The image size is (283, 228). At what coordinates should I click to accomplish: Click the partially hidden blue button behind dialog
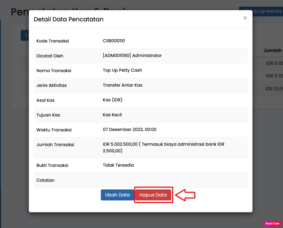click(x=25, y=35)
